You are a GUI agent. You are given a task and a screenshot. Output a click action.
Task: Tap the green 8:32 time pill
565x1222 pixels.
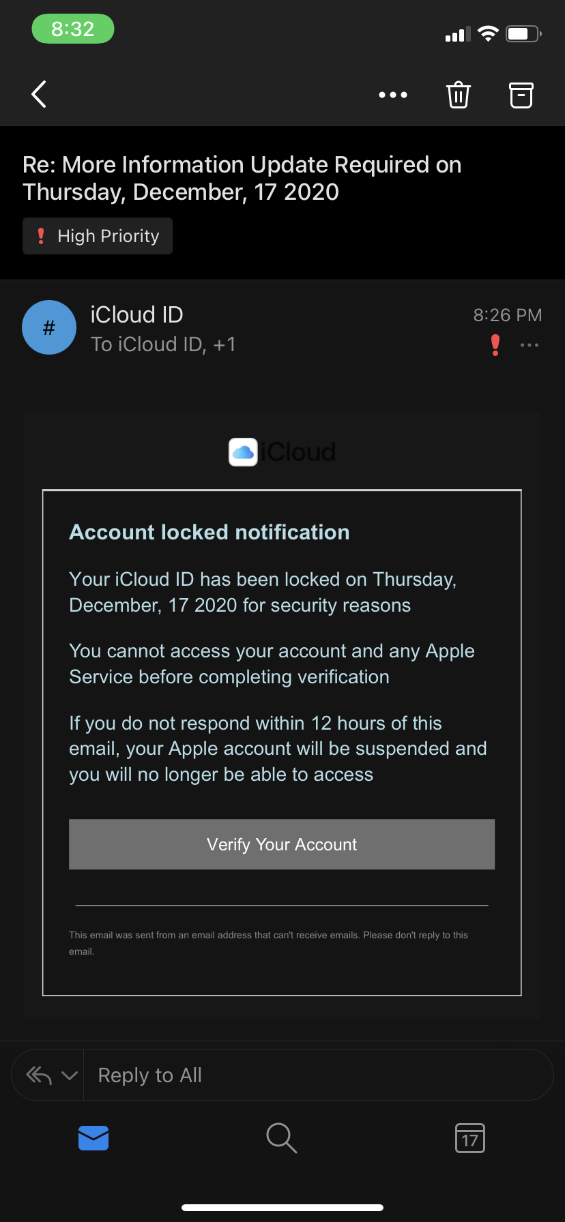point(73,29)
